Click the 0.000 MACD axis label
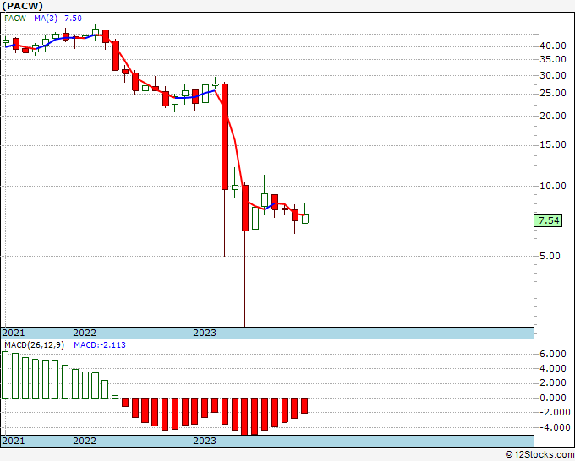The width and height of the screenshot is (575, 461). (x=553, y=398)
